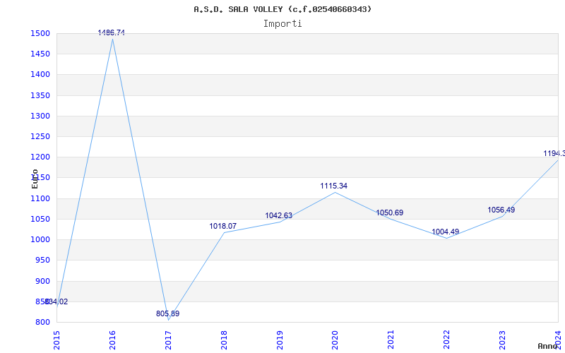This screenshot has width=565, height=353.
Task: Click the Anno x-axis title
Action: (547, 346)
